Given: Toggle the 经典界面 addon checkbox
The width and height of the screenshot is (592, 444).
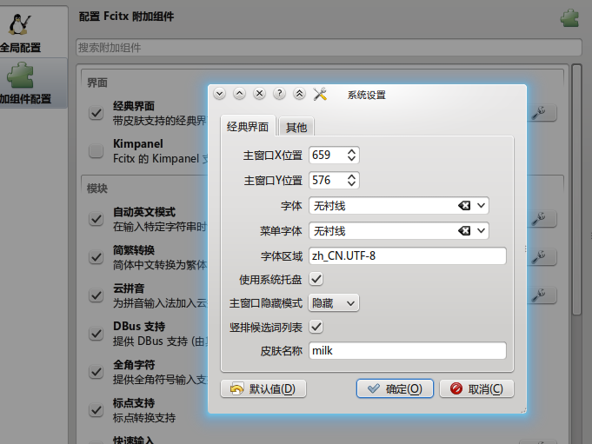Looking at the screenshot, I should pyautogui.click(x=96, y=113).
